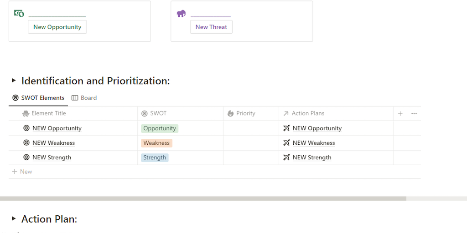Screen dimensions: 467x233
Task: Click bow-and-arrow icon in NEW Strength action plan
Action: coord(286,157)
